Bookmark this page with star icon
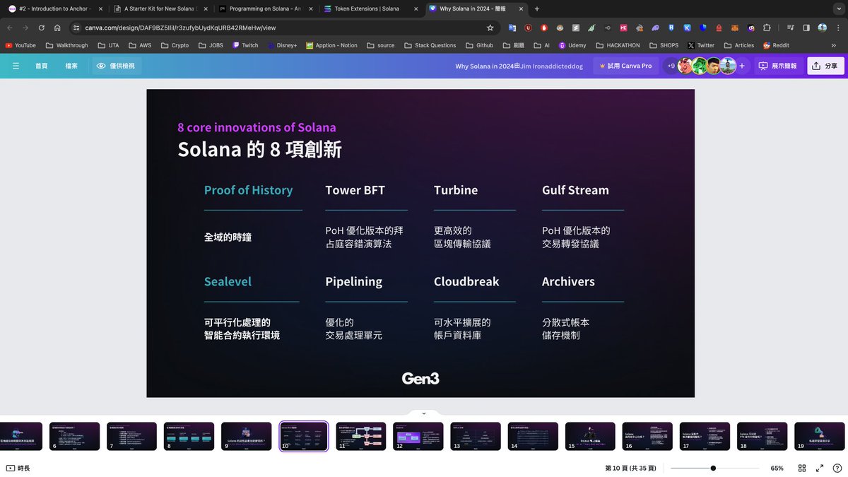This screenshot has height=477, width=848. (490, 28)
